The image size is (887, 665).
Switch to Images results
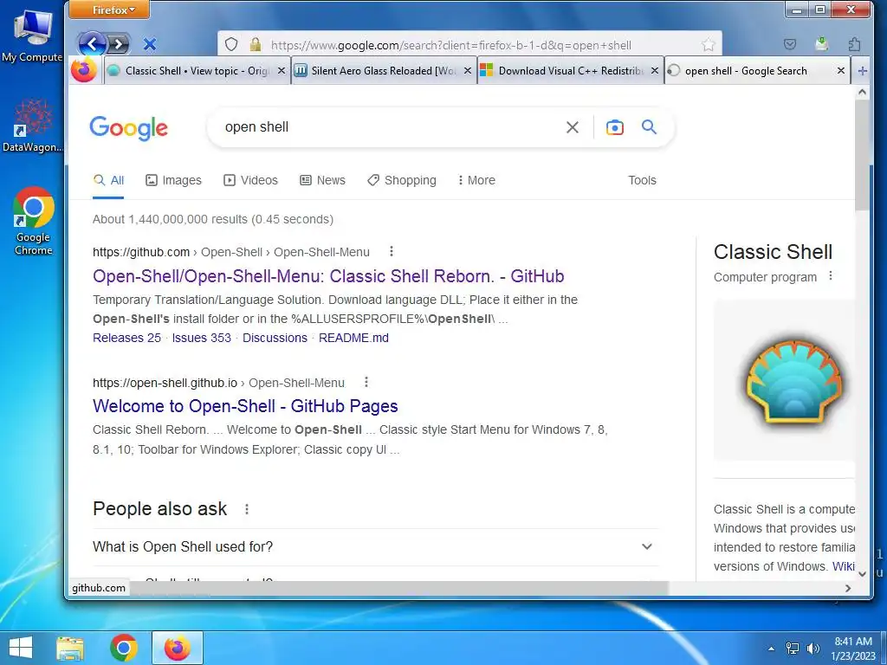[173, 180]
